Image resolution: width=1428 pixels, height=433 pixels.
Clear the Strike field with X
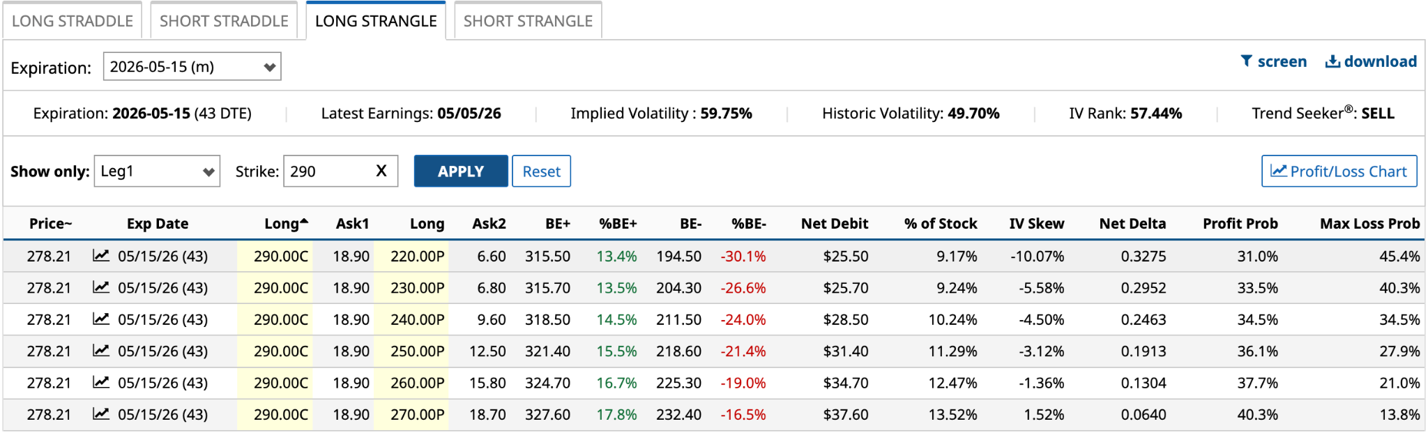point(381,171)
